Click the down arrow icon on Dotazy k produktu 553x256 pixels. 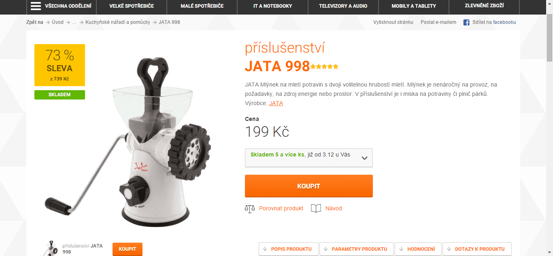point(449,249)
